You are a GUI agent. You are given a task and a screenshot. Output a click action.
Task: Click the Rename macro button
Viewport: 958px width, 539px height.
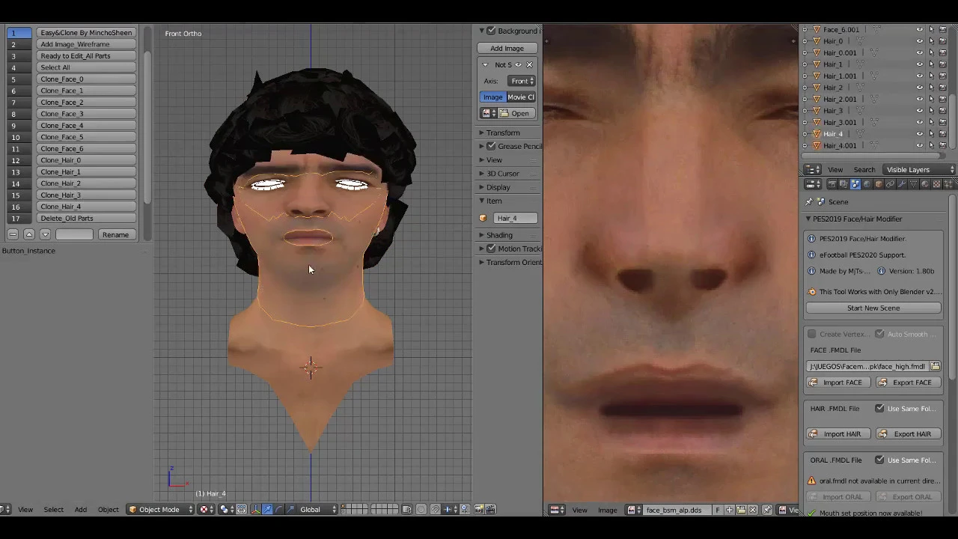(115, 235)
